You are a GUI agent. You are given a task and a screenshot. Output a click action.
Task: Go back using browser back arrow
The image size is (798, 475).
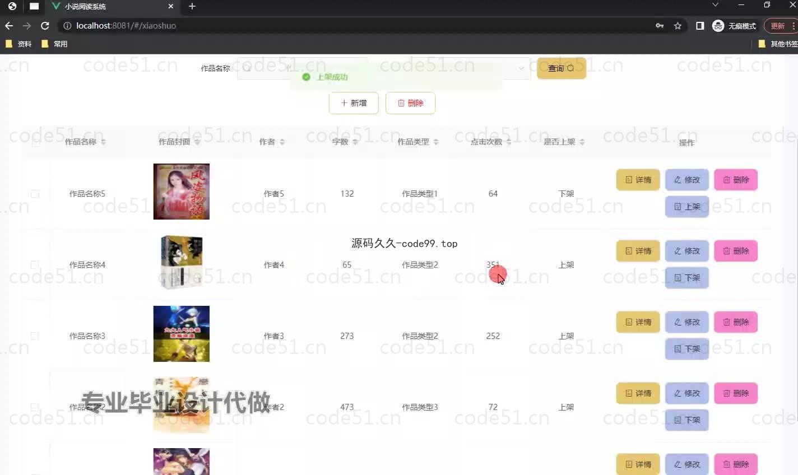click(x=9, y=26)
